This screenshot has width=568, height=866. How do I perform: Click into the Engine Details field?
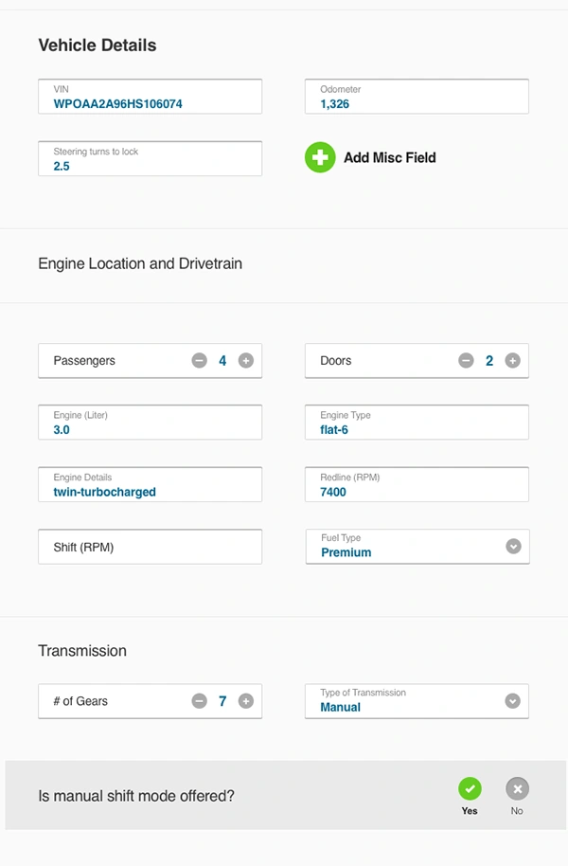point(150,485)
